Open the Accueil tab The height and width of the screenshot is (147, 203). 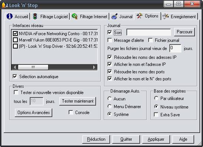[17, 16]
